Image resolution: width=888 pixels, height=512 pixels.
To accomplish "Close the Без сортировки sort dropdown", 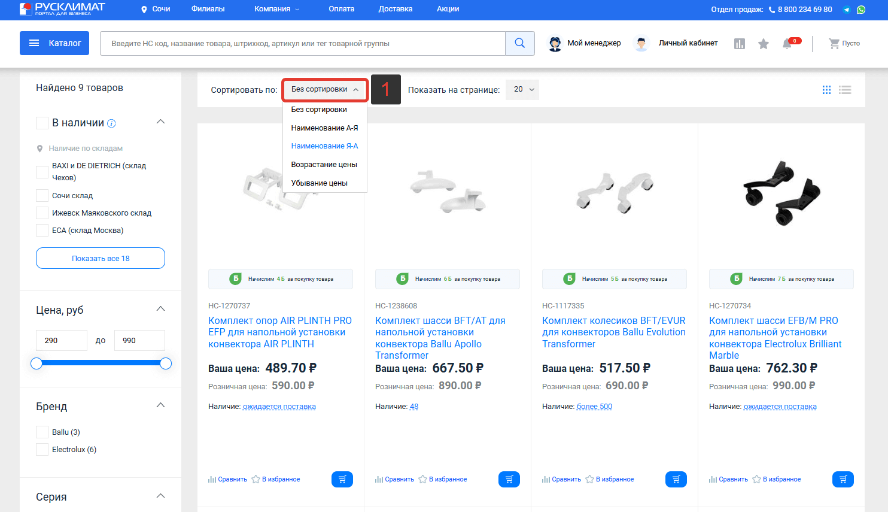I will (x=325, y=90).
